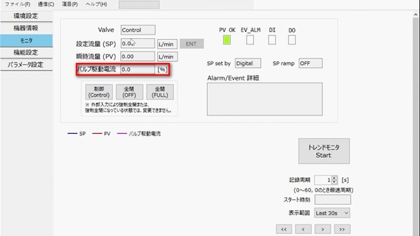Image resolution: width=420 pixels, height=236 pixels.
Task: Expand the 表示範囲 Last 30s dropdown
Action: point(331,213)
